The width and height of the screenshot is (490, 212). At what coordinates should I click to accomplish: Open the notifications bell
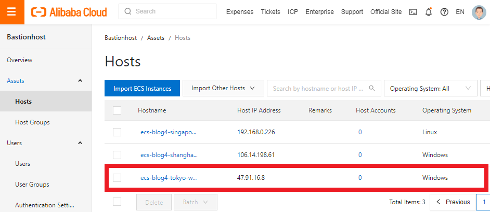click(429, 12)
